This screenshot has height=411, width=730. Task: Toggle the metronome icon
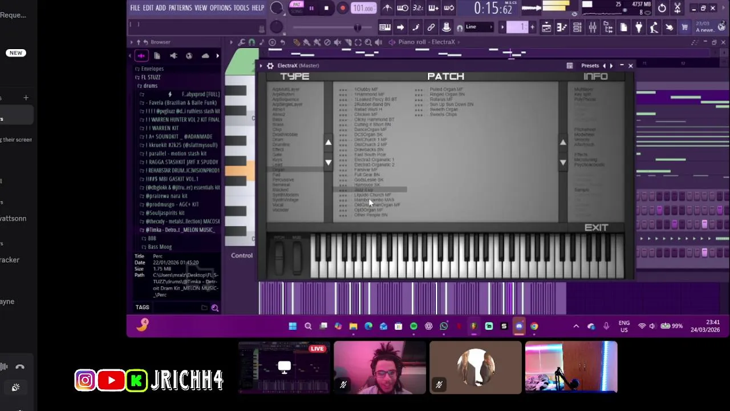387,8
